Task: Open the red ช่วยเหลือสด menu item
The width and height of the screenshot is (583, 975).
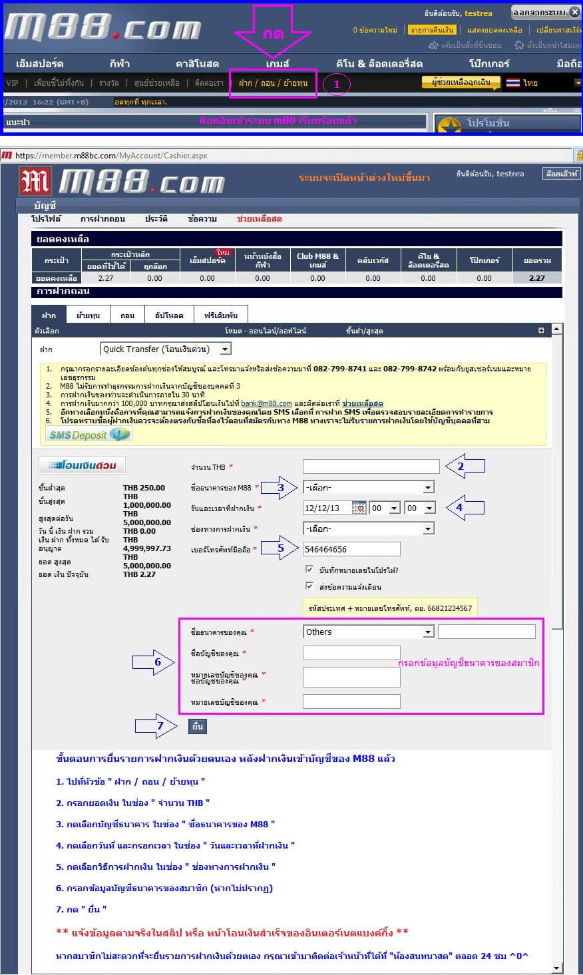Action: (259, 218)
